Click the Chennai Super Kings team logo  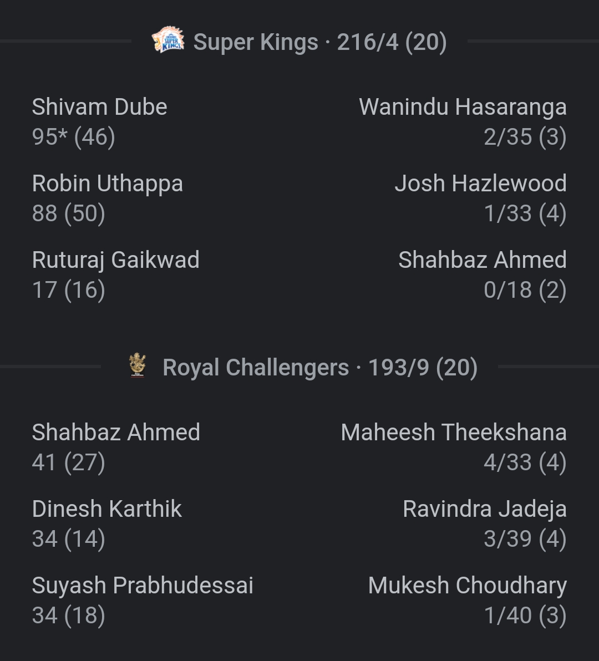168,41
